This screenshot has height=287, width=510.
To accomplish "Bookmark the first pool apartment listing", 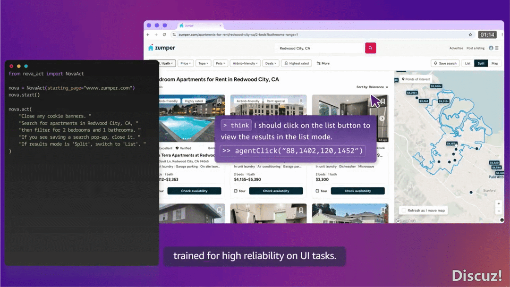I will tap(220, 101).
